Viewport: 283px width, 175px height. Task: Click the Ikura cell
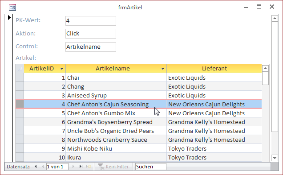click(116, 157)
